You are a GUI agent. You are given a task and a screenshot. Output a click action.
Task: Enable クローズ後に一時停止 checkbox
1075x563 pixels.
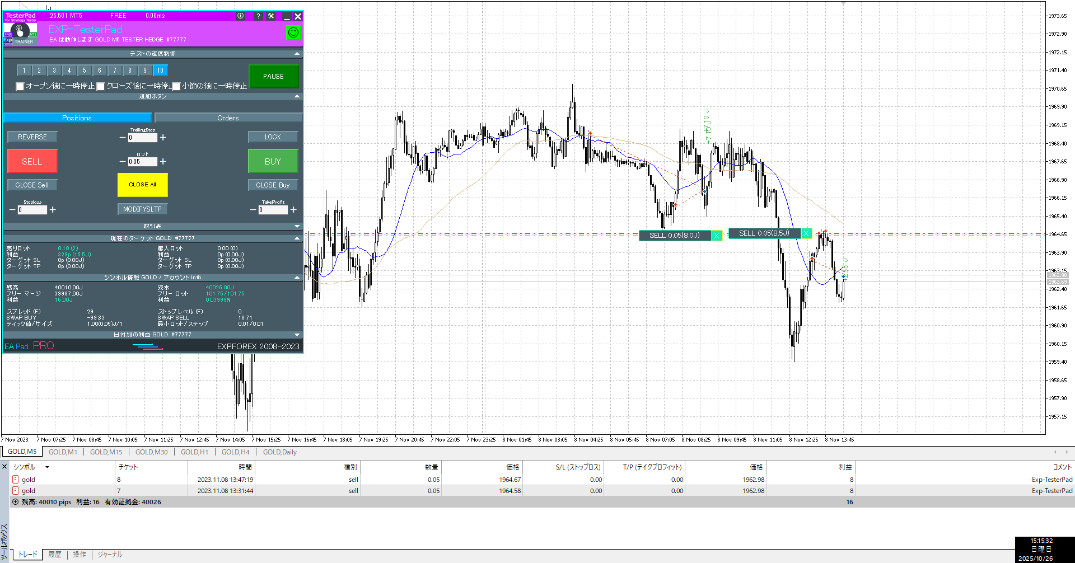[x=101, y=86]
